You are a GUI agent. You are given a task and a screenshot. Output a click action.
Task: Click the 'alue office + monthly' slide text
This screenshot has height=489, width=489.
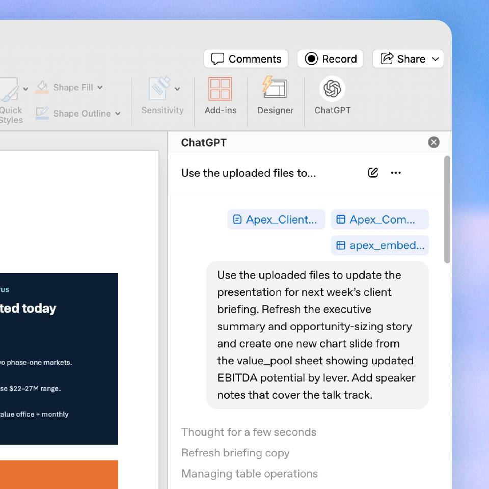pos(34,414)
